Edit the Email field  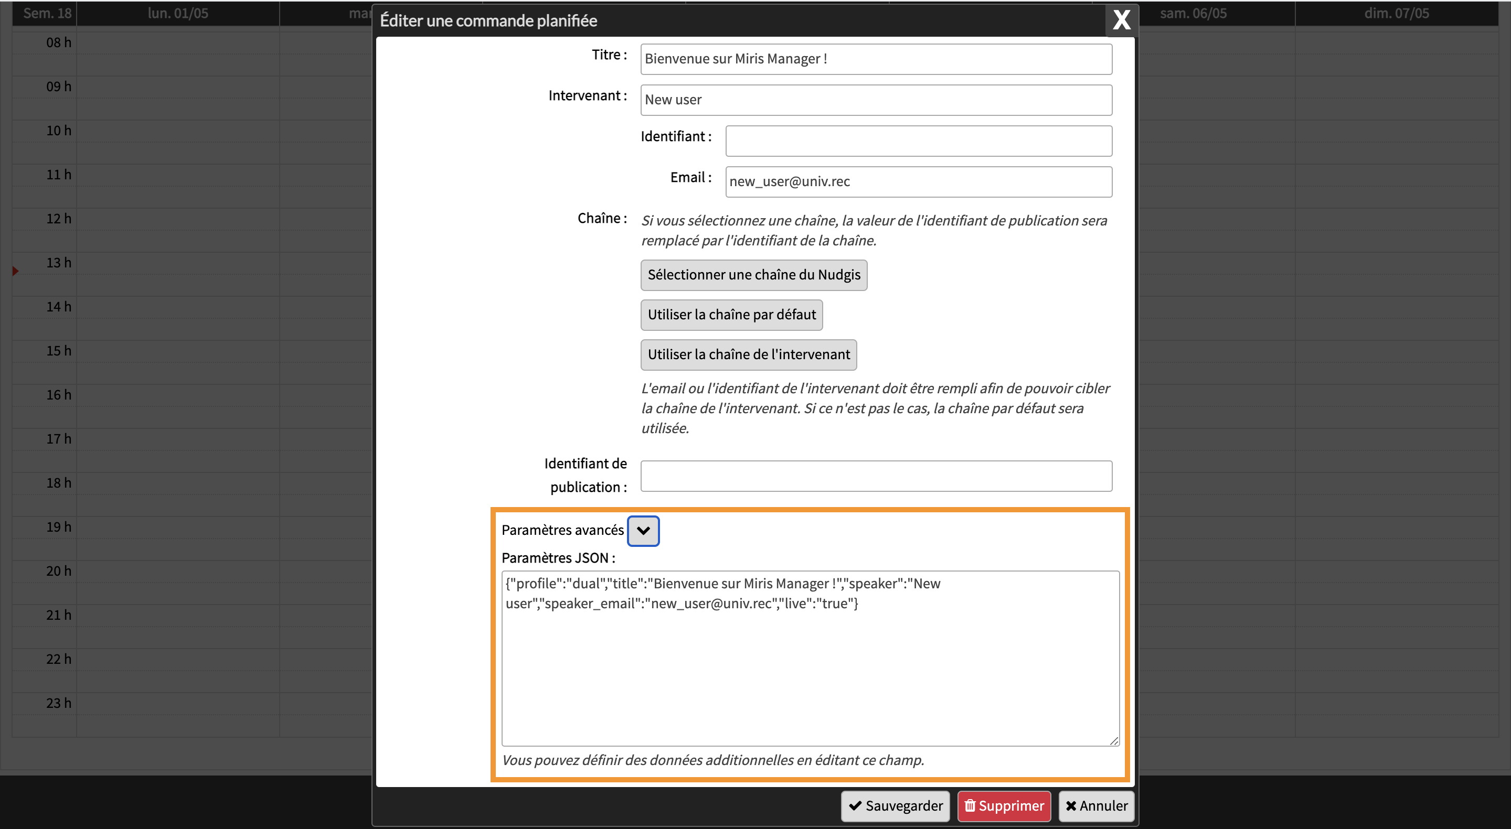point(919,182)
